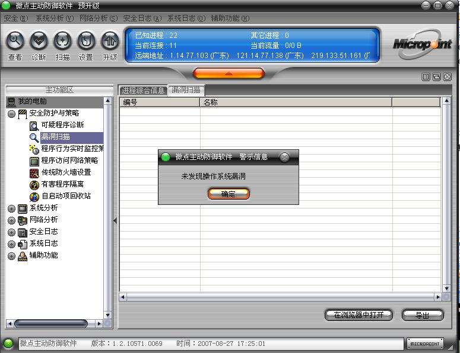The height and width of the screenshot is (353, 460).
Task: Open the 系统分析(V) menu
Action: click(x=55, y=18)
